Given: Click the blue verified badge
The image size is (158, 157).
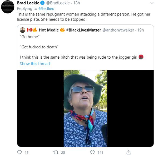Looking at the screenshot, I should tap(42, 3).
